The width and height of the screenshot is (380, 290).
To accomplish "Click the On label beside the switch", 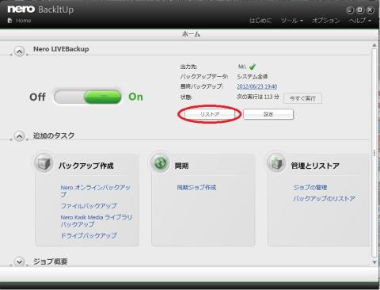I will click(x=135, y=97).
